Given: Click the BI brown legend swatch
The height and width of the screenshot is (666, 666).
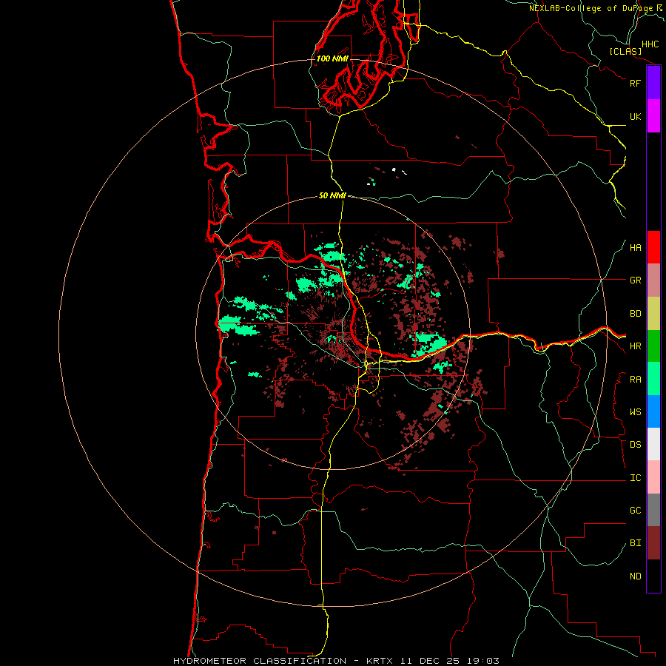Looking at the screenshot, I should click(653, 543).
